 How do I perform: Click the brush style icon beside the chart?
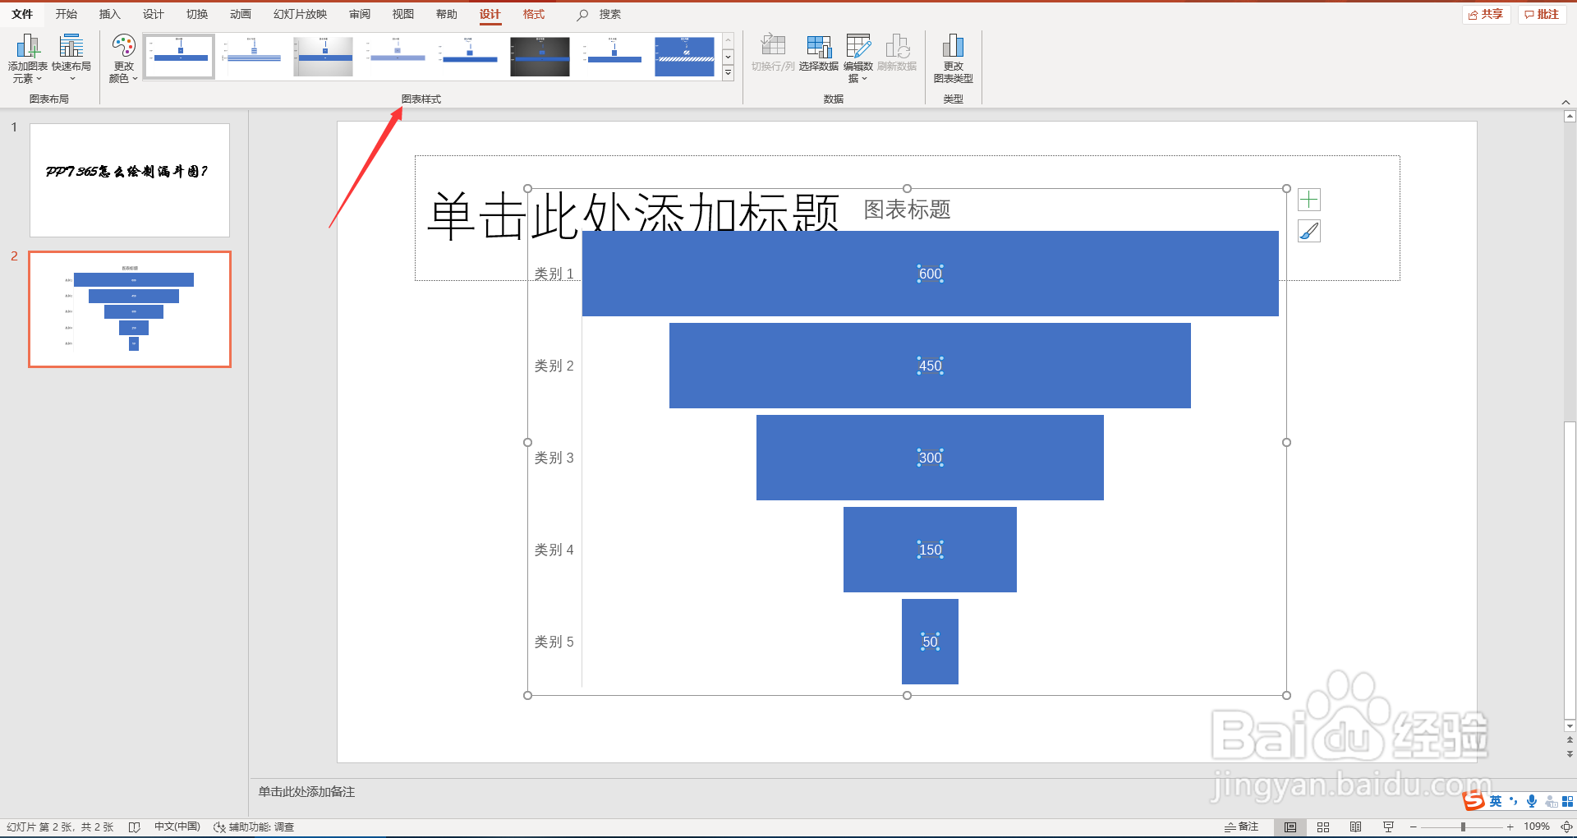1309,231
